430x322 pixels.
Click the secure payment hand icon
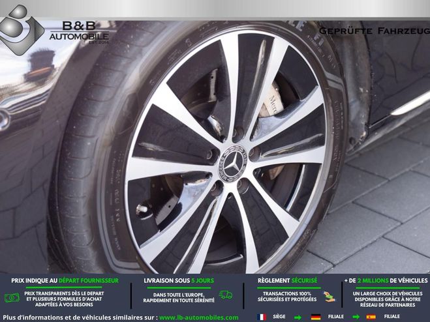click(329, 297)
